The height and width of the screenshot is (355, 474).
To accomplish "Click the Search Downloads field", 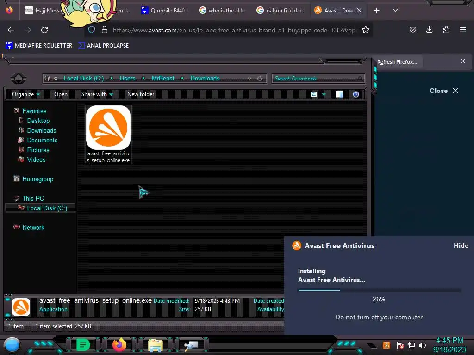I will (318, 79).
